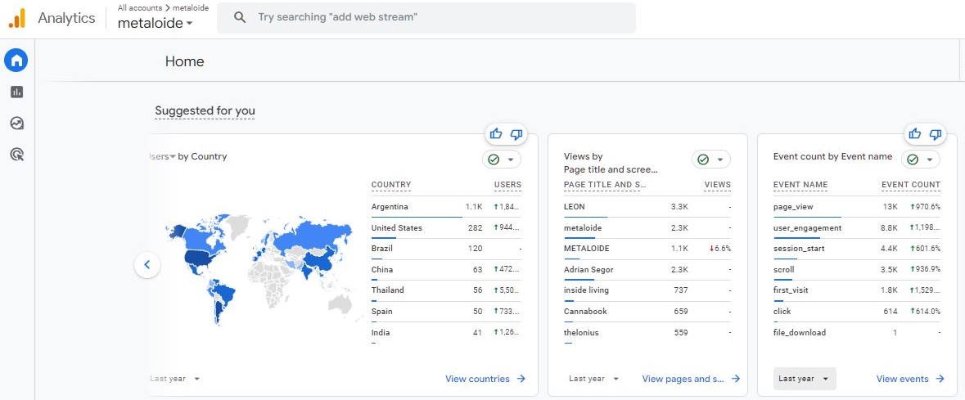Click thumbs up on Event count card
965x400 pixels.
914,133
